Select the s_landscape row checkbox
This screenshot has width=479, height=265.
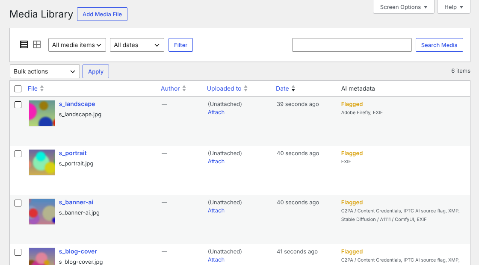pos(18,105)
